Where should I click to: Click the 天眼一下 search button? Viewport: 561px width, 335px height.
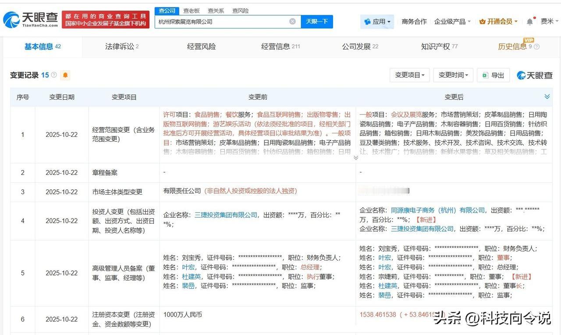(317, 21)
